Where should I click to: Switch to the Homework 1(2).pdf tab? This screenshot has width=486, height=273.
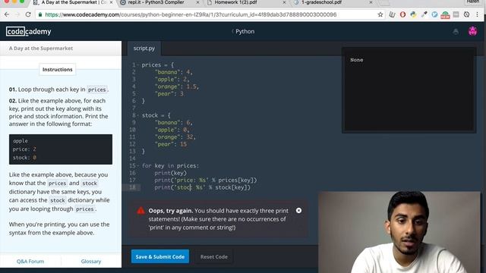[235, 2]
